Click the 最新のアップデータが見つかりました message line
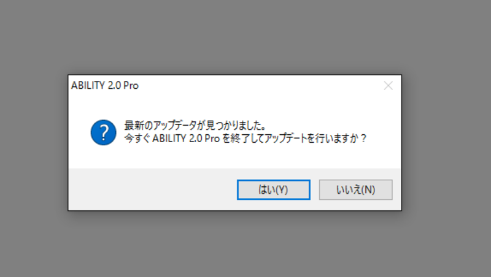The height and width of the screenshot is (277, 491). click(x=195, y=126)
